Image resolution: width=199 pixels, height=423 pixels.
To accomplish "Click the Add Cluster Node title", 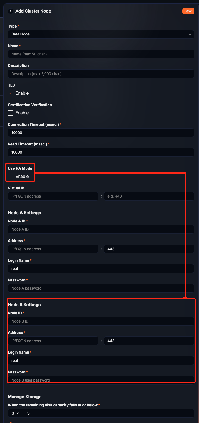I will coord(33,11).
